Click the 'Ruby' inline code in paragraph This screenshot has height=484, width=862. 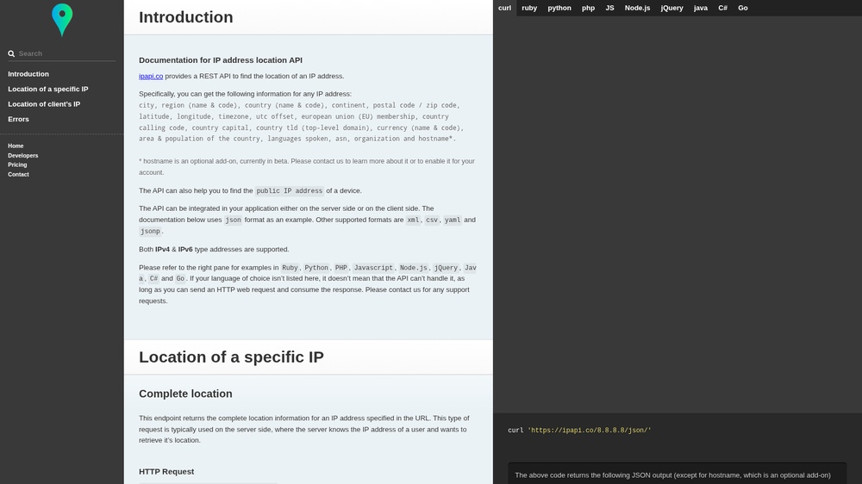pyautogui.click(x=290, y=268)
